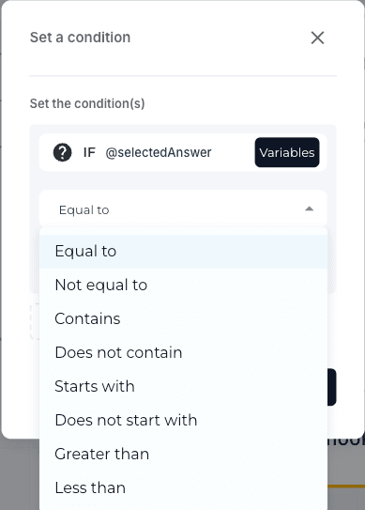The height and width of the screenshot is (510, 365).
Task: Select Does not start with option
Action: tap(183, 421)
